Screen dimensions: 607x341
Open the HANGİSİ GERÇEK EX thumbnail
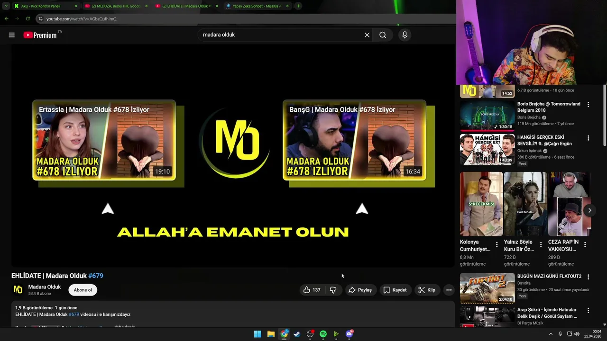pyautogui.click(x=487, y=149)
